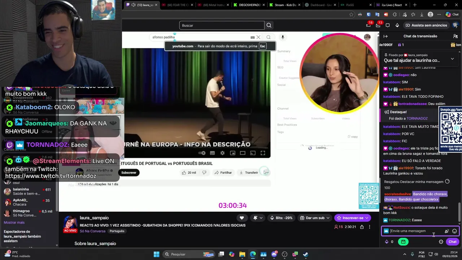The image size is (462, 260).
Task: Click YouTube voice search microphone
Action: tap(283, 37)
